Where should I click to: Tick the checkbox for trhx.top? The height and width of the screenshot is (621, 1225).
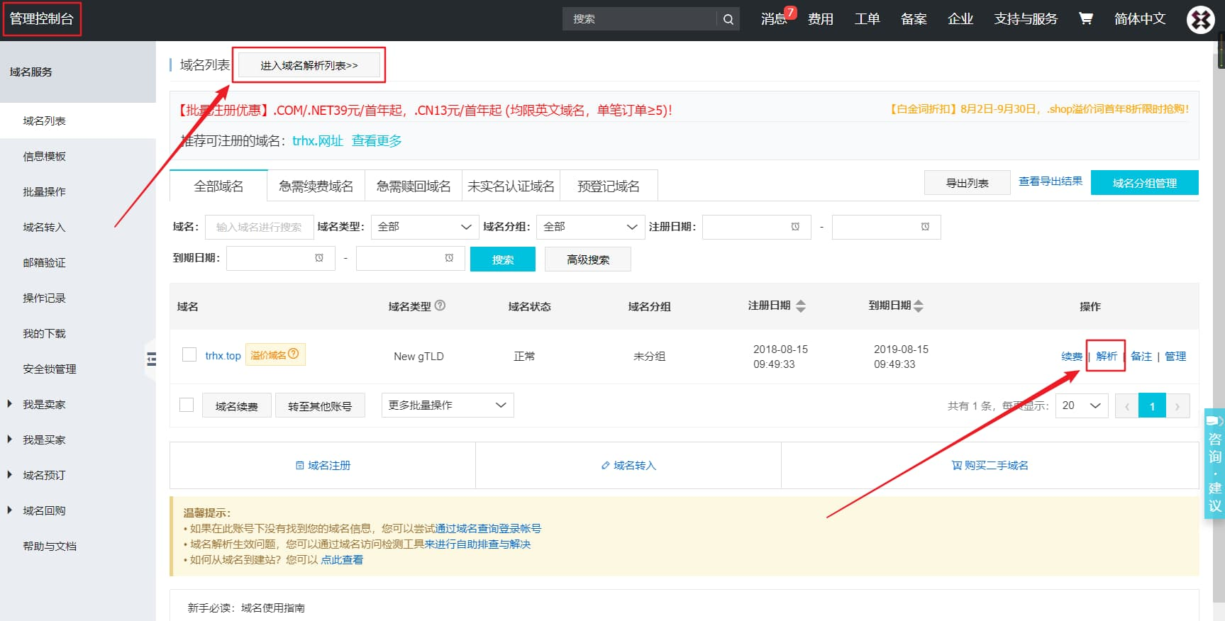click(x=189, y=354)
